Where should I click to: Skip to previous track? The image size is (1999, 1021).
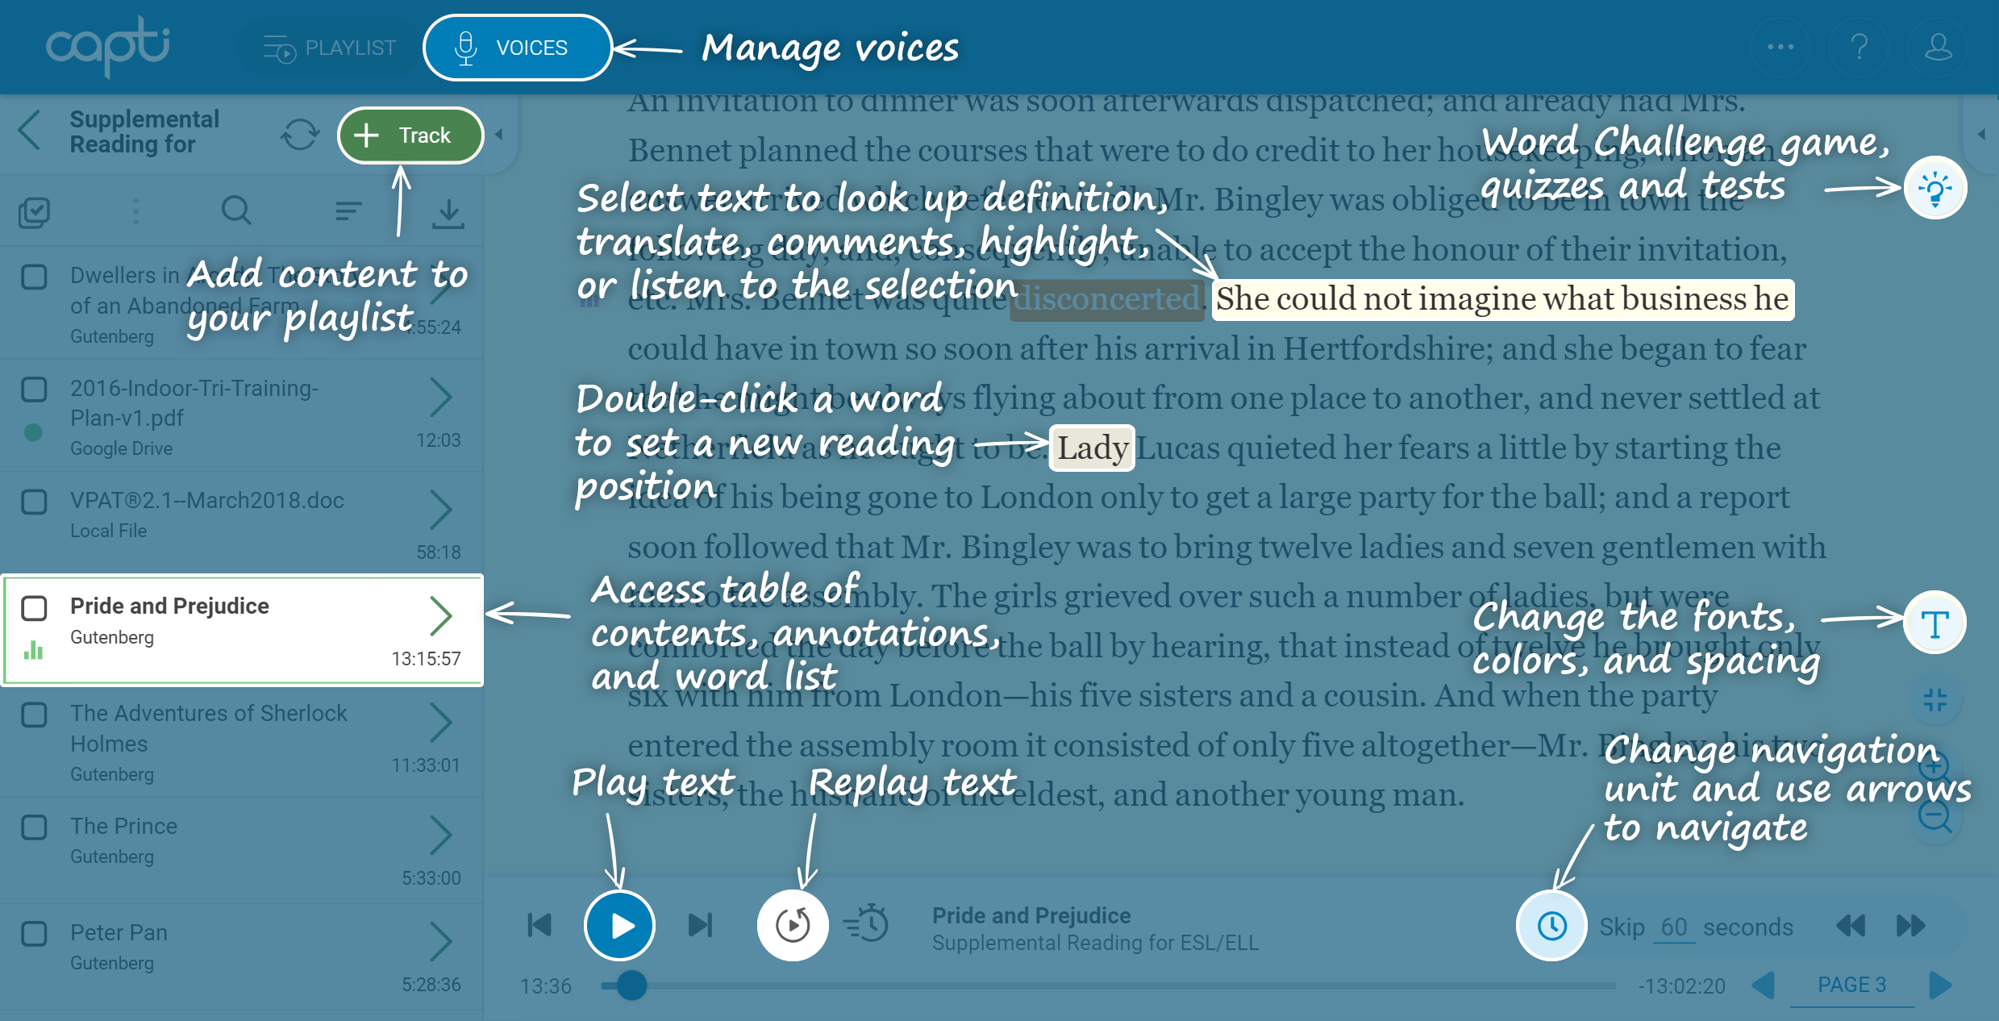pyautogui.click(x=539, y=925)
